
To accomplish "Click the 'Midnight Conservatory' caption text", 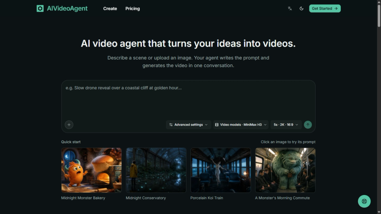I will [x=146, y=198].
